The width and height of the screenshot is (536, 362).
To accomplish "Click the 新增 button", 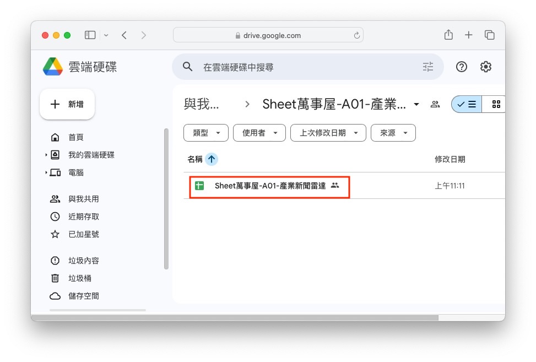I will point(67,104).
